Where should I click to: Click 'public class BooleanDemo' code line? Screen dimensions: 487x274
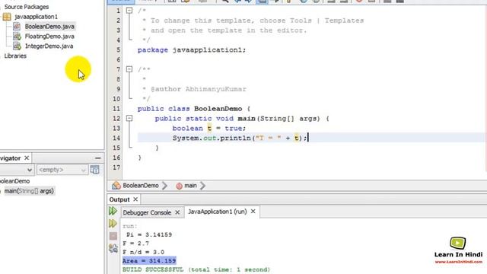click(x=194, y=109)
